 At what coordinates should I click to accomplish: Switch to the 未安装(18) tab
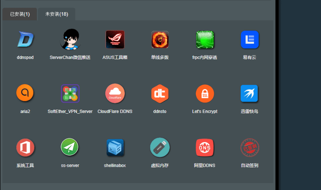tap(57, 14)
